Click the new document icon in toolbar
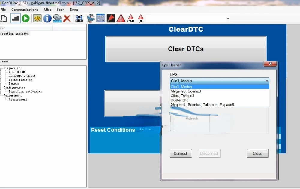The image size is (300, 189). [4, 19]
